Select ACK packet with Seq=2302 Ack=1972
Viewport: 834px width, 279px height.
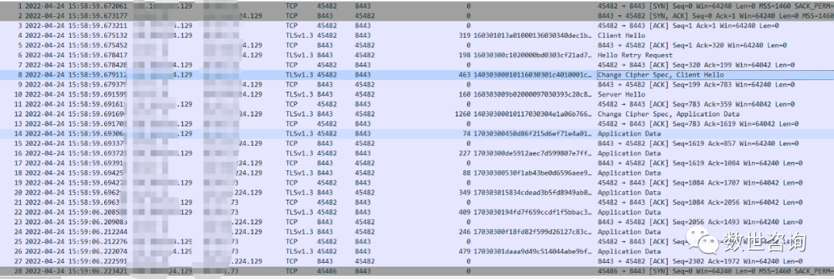417,261
